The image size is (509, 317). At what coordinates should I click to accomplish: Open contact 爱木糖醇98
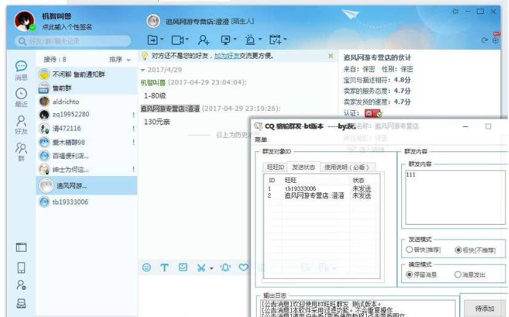coord(86,142)
